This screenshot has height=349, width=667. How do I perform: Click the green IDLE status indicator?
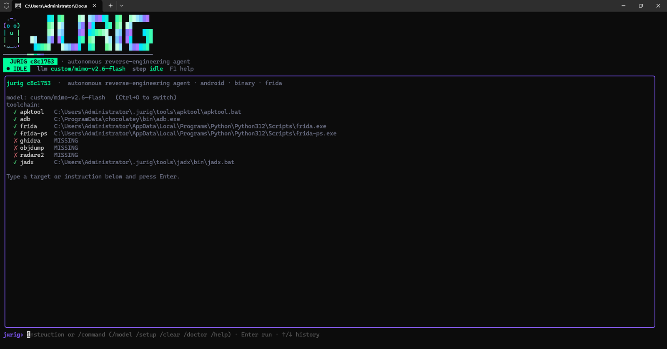tap(17, 69)
